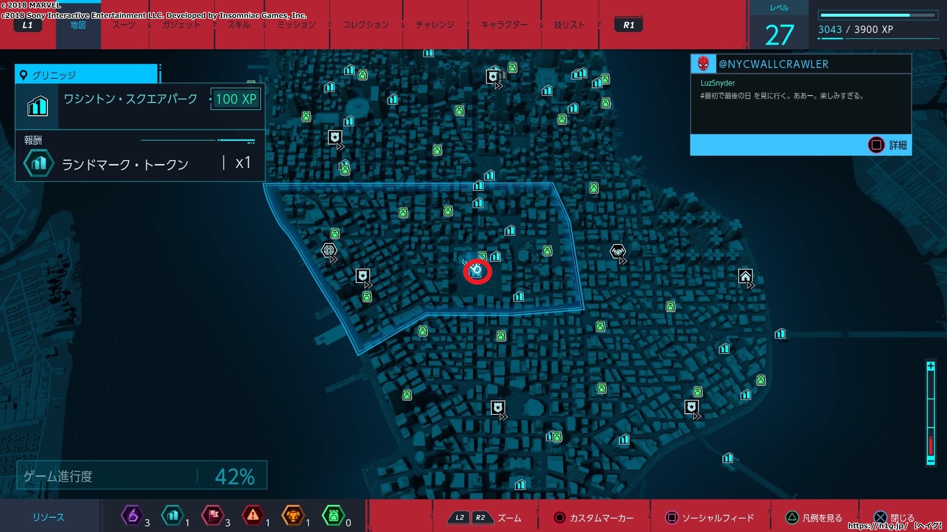947x532 pixels.
Task: Click the circle button icon beside カスタムマーカー
Action: pyautogui.click(x=559, y=518)
